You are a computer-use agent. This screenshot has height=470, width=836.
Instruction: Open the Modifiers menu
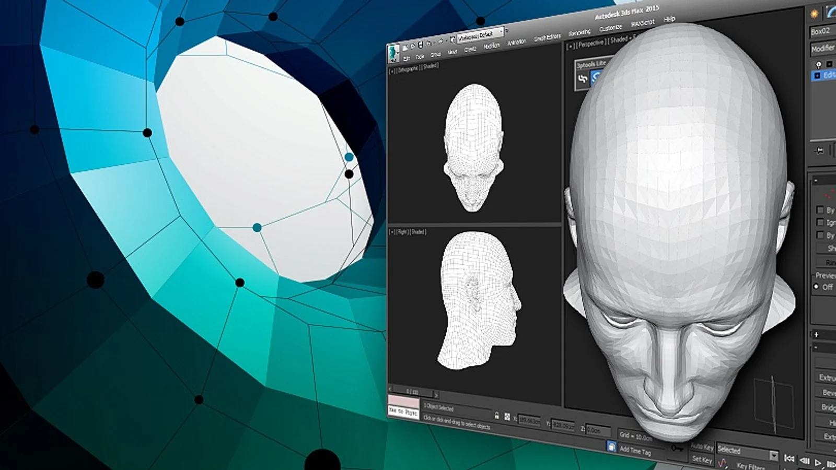click(x=492, y=46)
